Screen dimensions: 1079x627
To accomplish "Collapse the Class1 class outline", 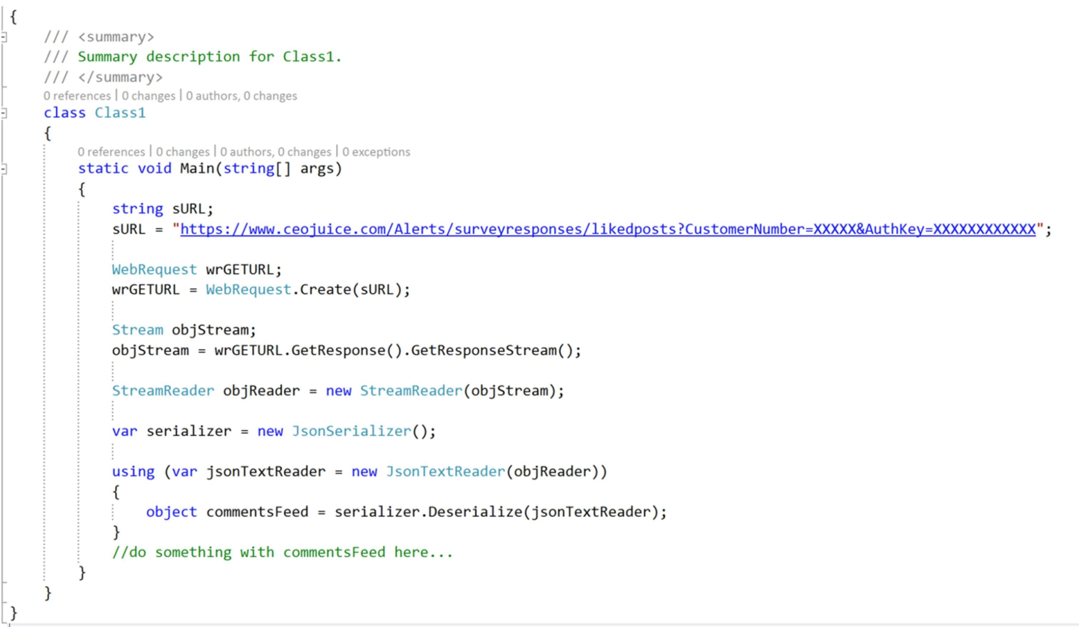I will pyautogui.click(x=3, y=112).
